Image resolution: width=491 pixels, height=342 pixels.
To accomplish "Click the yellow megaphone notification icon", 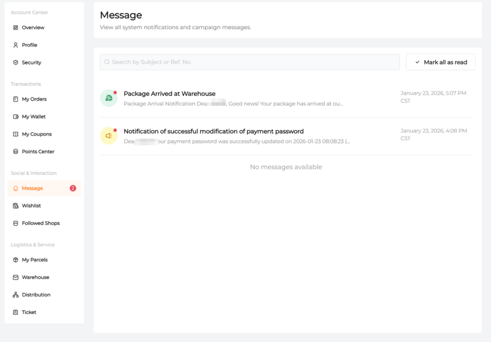I will point(108,136).
